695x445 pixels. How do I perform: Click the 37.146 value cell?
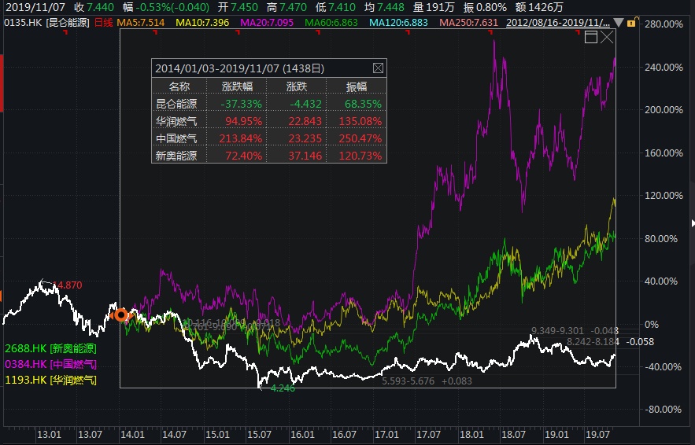pyautogui.click(x=305, y=156)
